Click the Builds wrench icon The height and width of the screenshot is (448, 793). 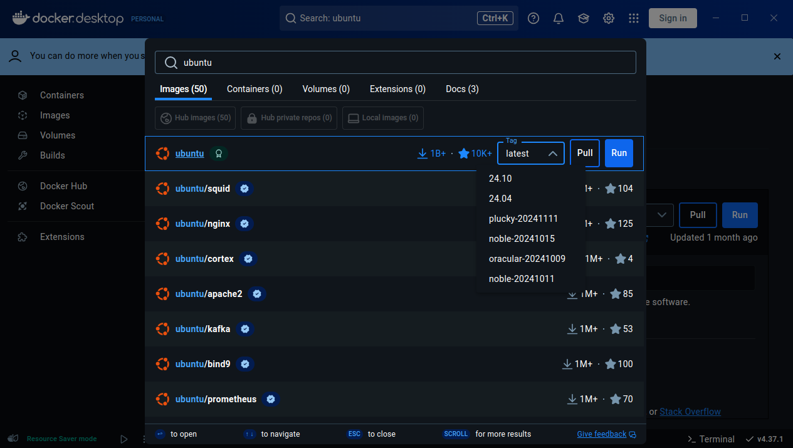23,155
